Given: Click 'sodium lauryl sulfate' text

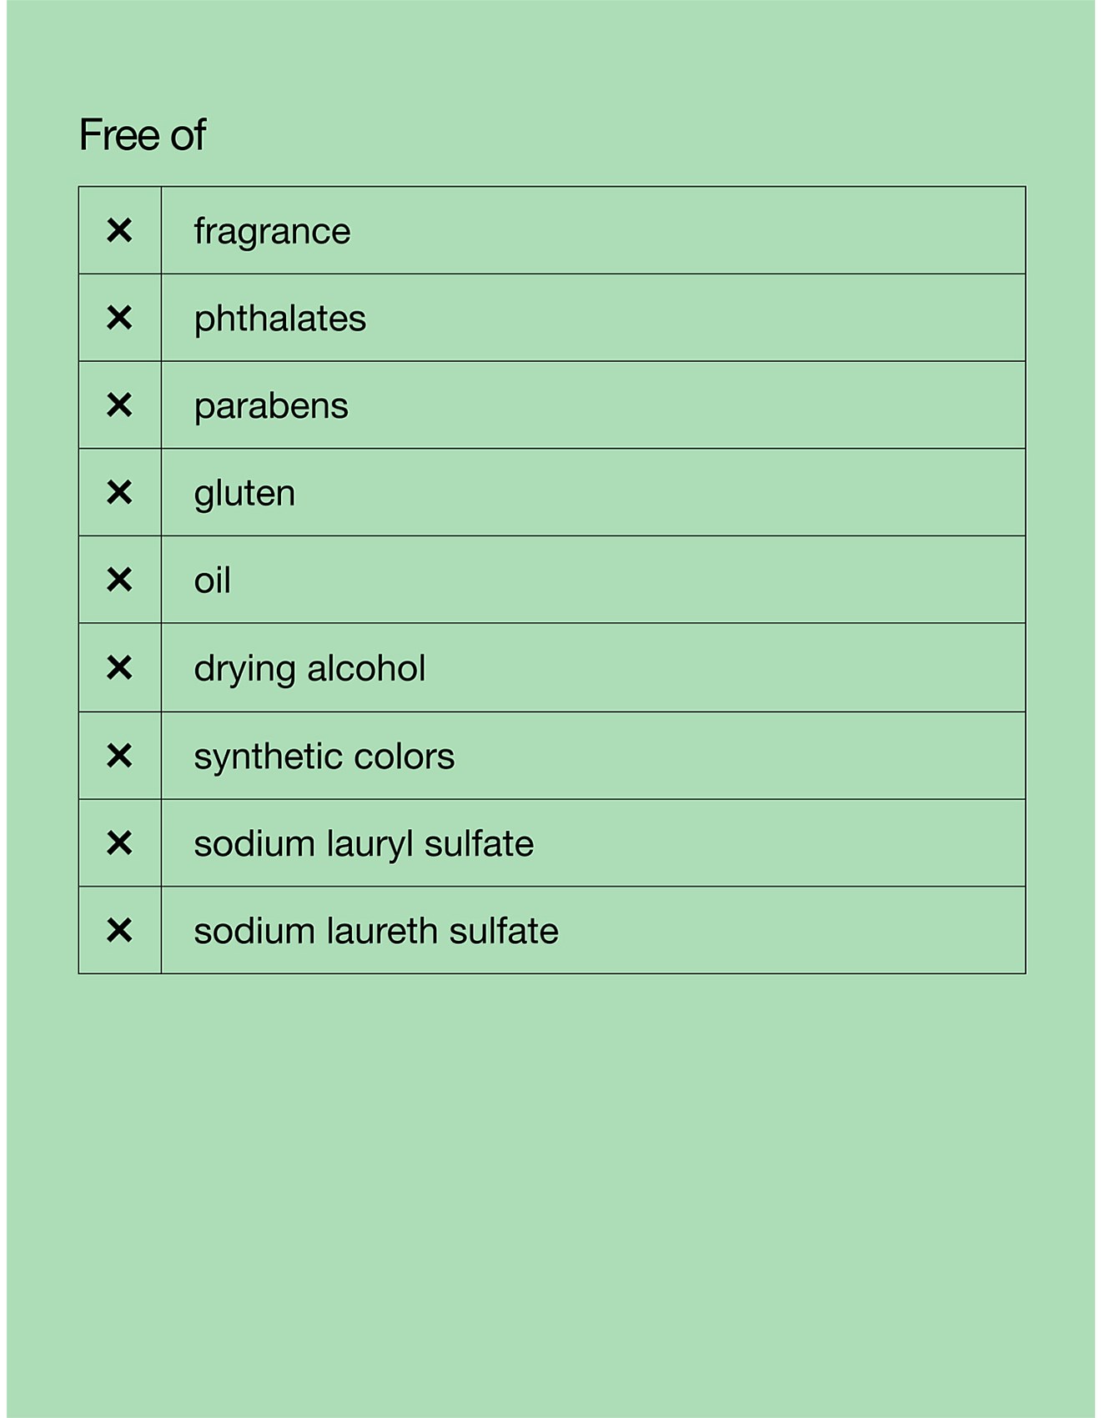Looking at the screenshot, I should [x=364, y=844].
